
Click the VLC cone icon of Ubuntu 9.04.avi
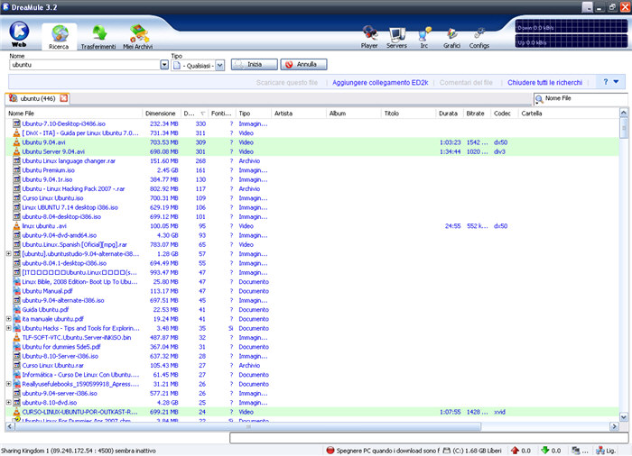click(x=16, y=142)
